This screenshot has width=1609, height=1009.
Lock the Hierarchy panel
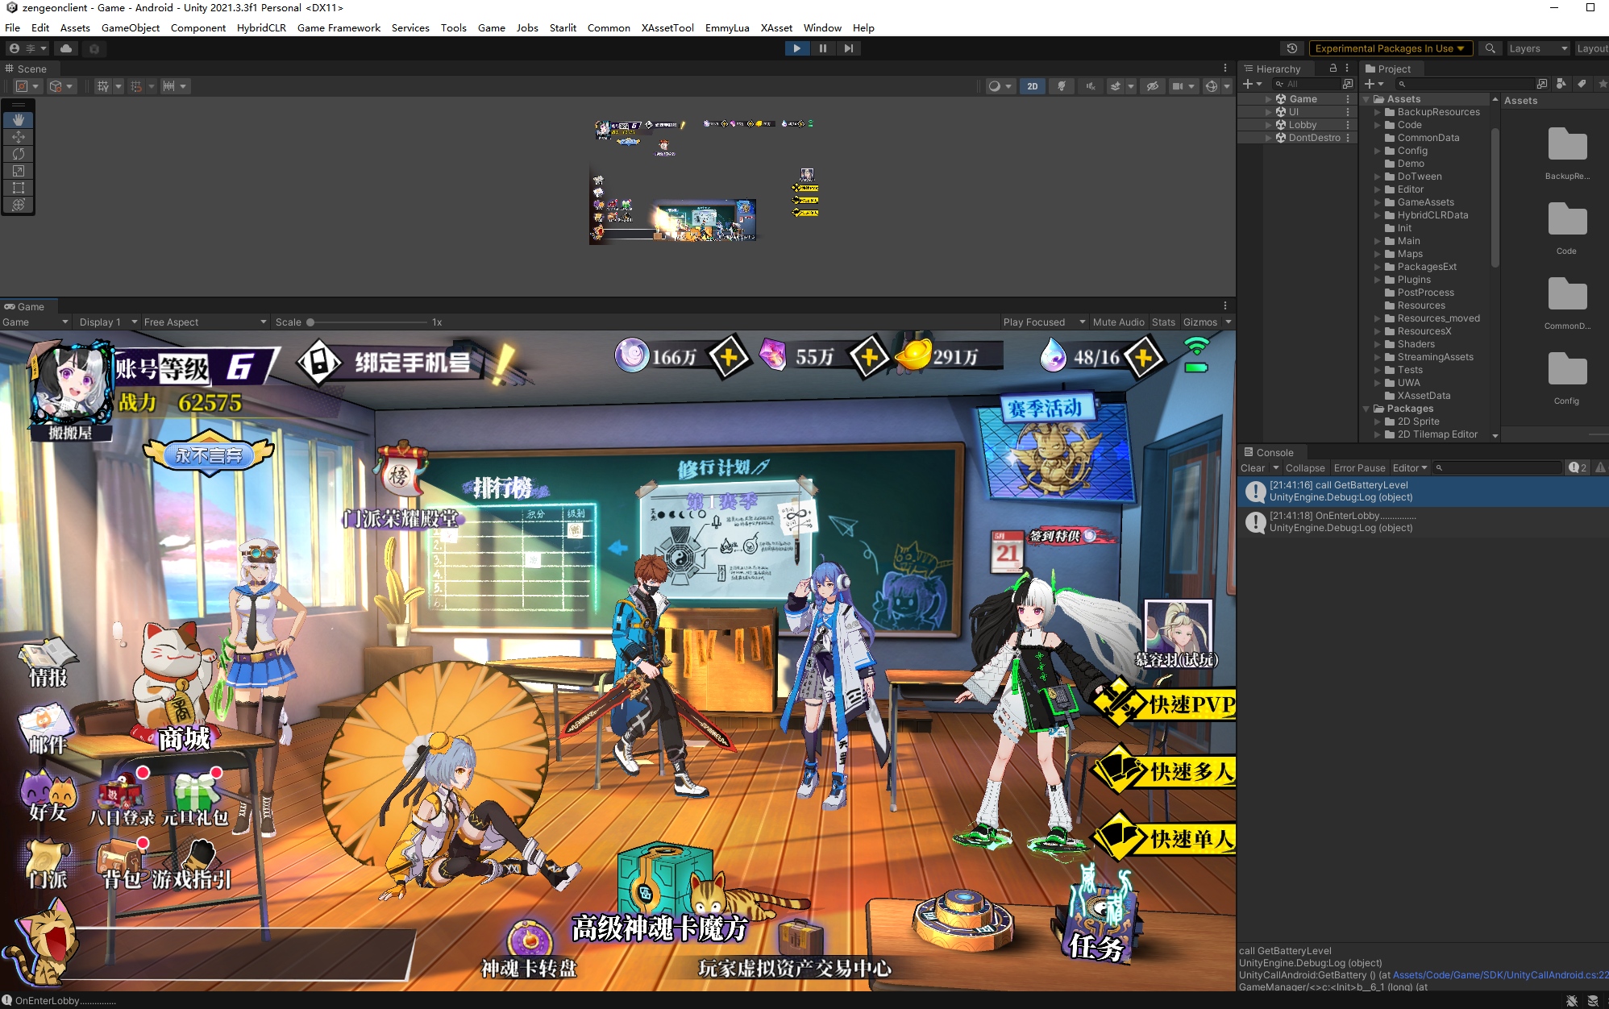(1333, 69)
